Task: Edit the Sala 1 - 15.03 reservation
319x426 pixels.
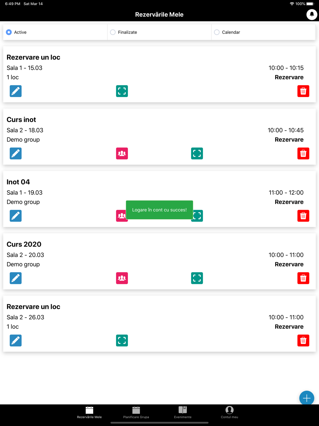Action: [x=16, y=91]
